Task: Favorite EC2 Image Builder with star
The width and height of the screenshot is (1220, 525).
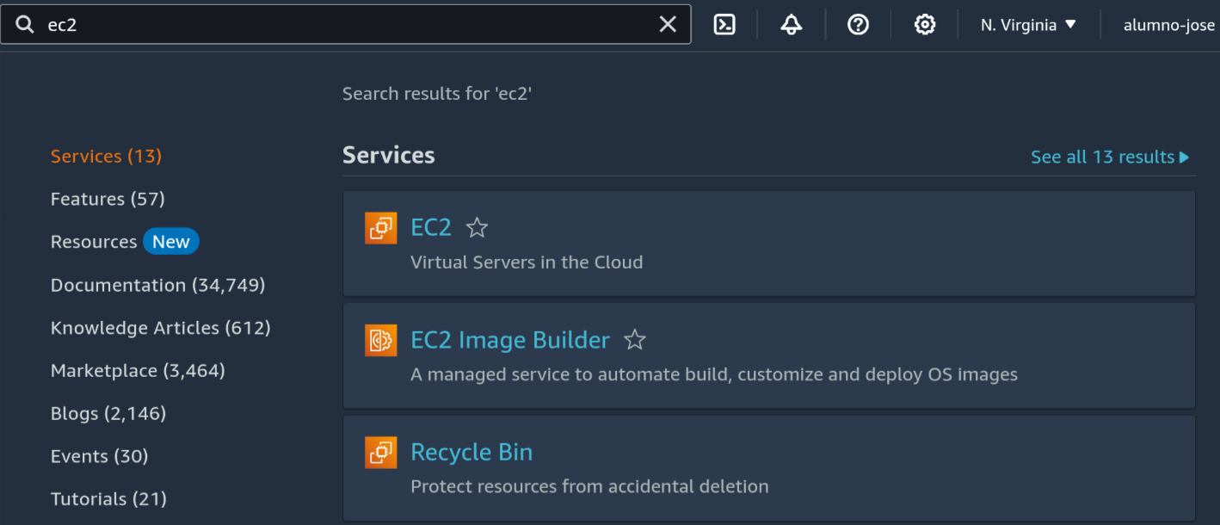Action: point(635,340)
